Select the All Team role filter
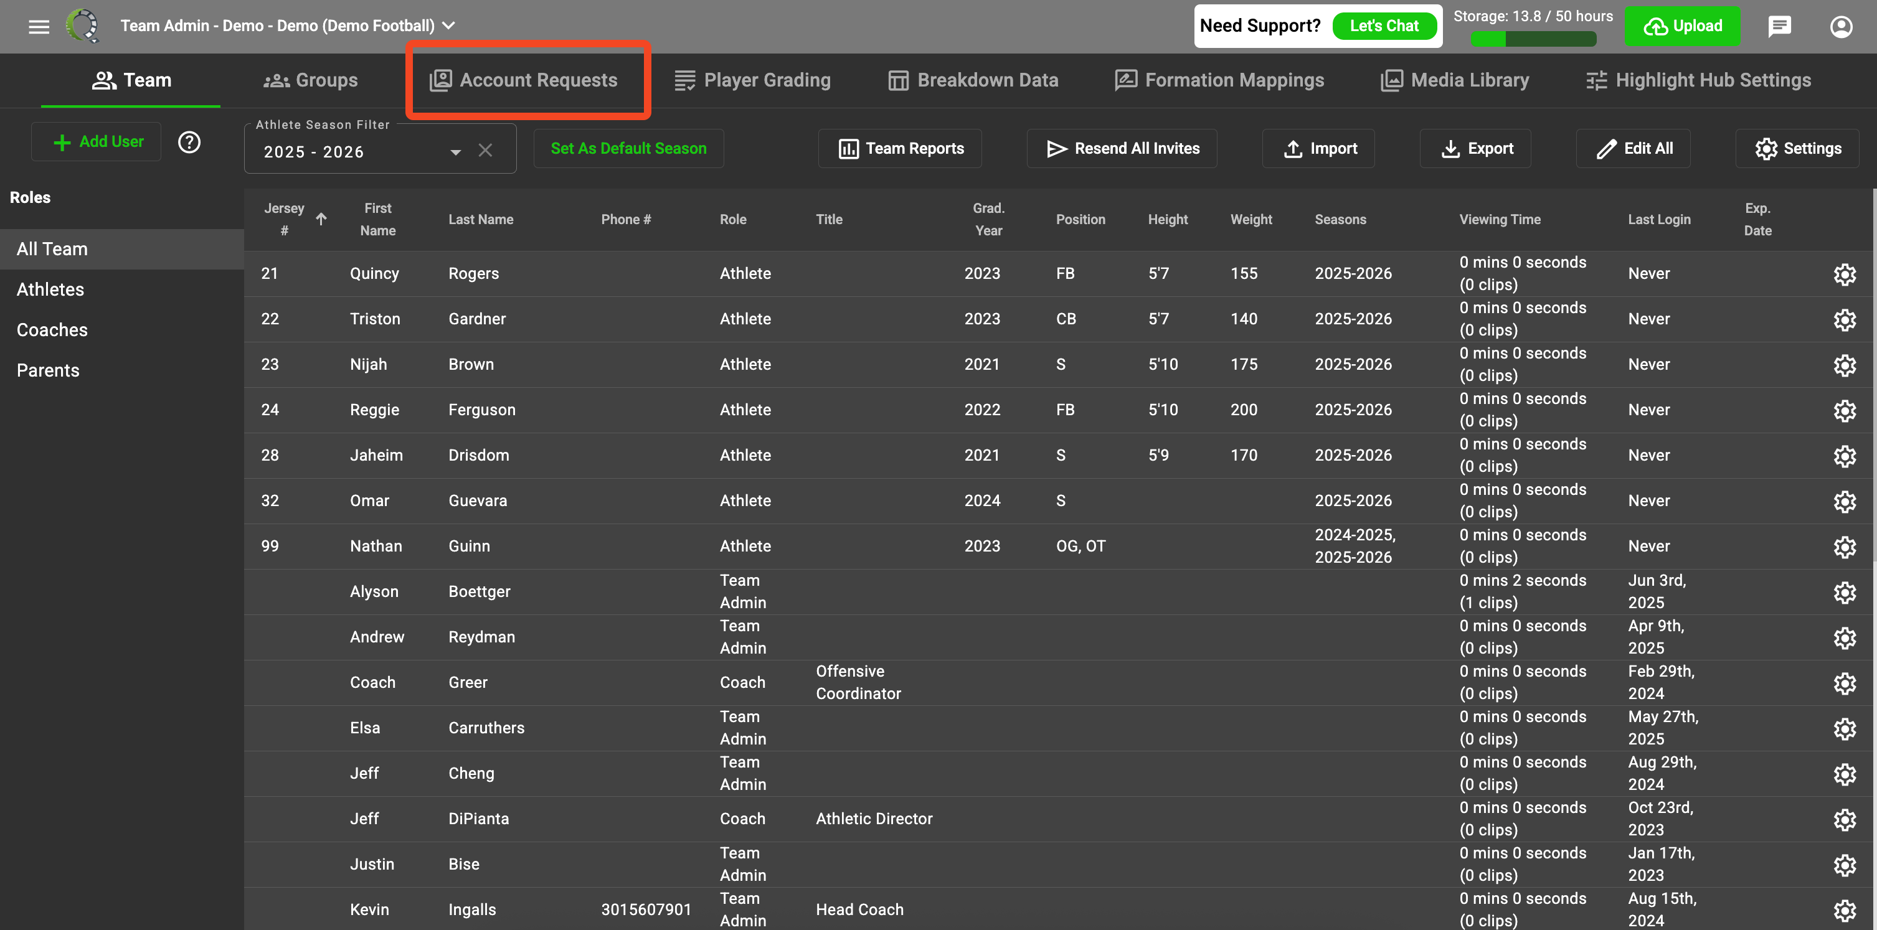The image size is (1877, 930). pos(121,249)
